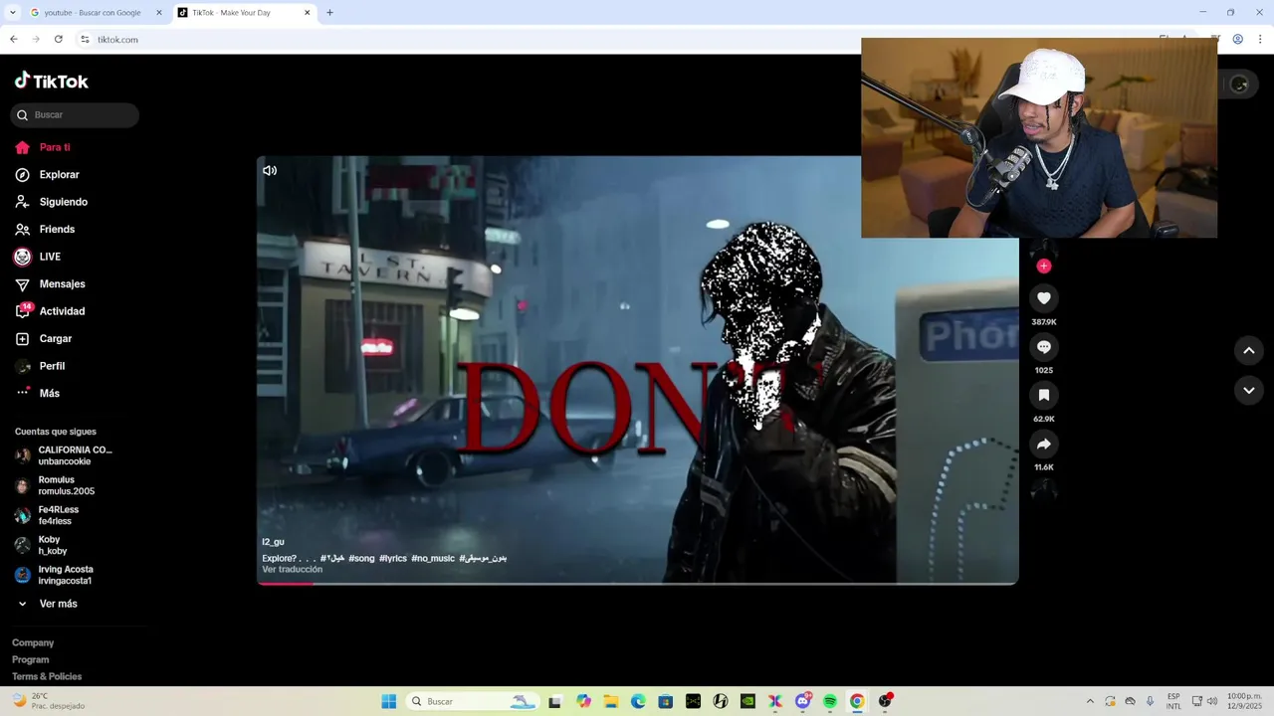The width and height of the screenshot is (1274, 716).
Task: Follow creator with red plus button
Action: (1044, 266)
